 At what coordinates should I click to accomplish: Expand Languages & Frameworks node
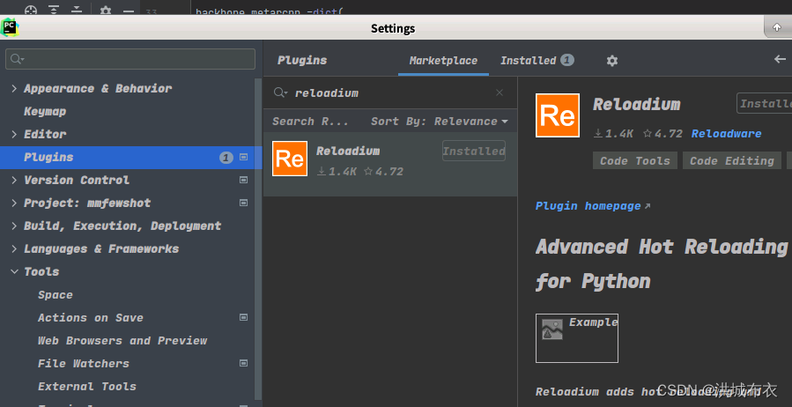pos(14,249)
